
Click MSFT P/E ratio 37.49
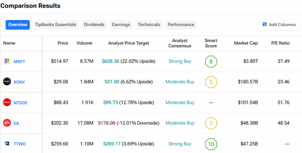coord(284,61)
